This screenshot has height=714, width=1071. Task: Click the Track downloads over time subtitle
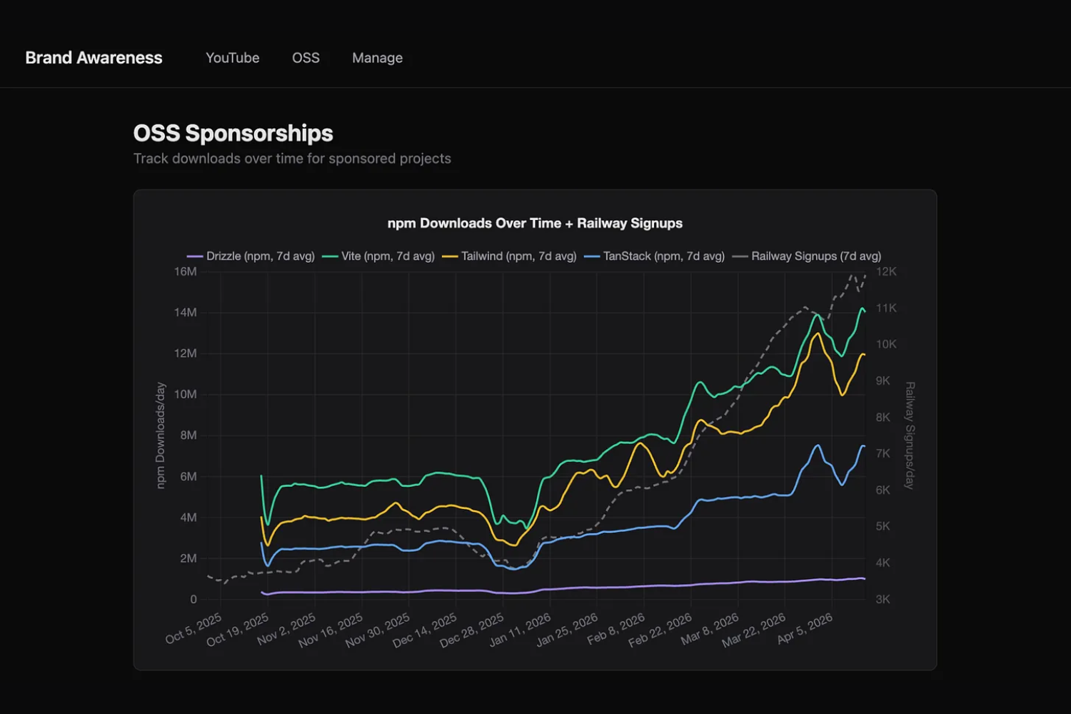pos(292,159)
